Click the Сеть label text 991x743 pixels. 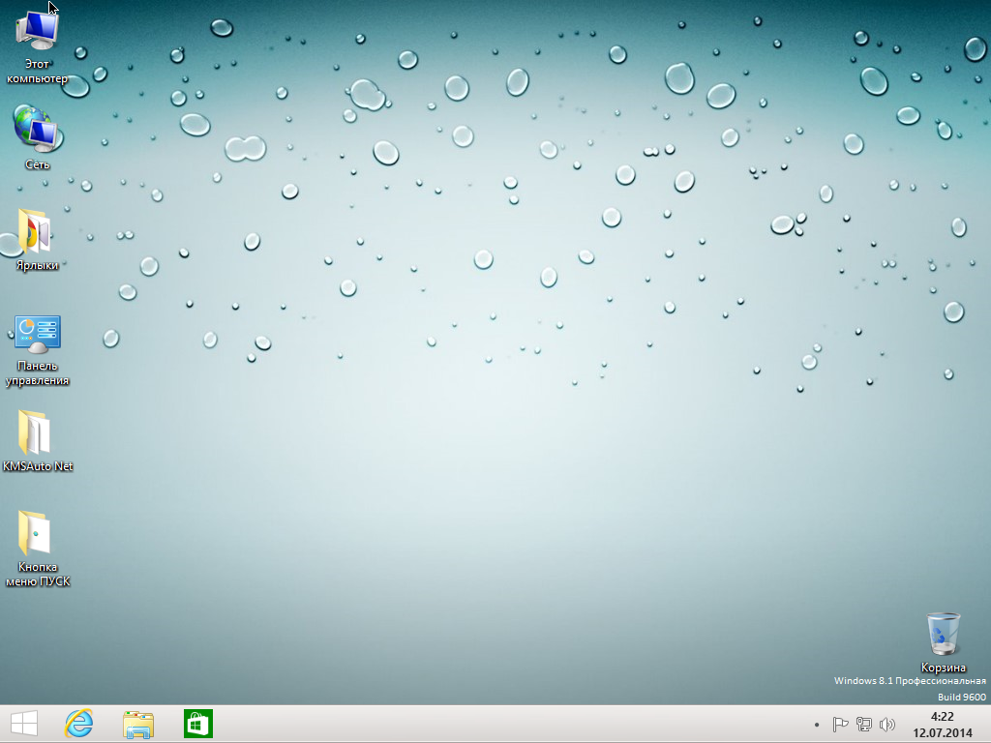click(38, 164)
